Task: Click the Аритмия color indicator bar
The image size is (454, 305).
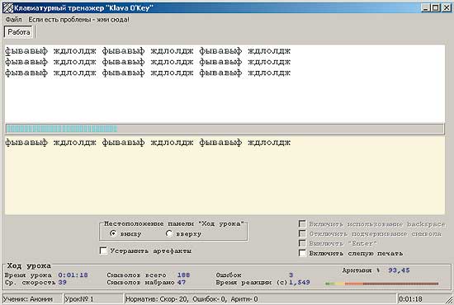Action: click(x=382, y=284)
